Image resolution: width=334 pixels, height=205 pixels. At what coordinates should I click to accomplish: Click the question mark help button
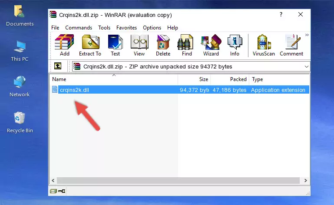tap(281, 14)
